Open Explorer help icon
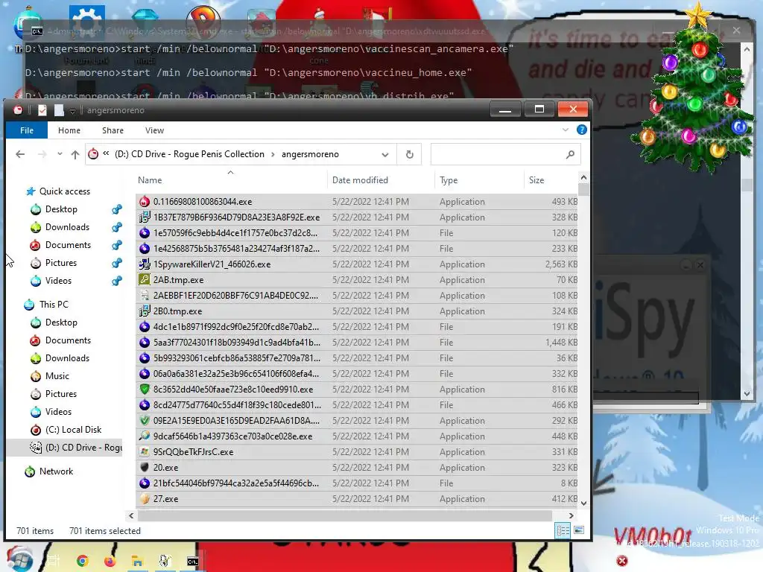This screenshot has width=763, height=572. pyautogui.click(x=581, y=130)
